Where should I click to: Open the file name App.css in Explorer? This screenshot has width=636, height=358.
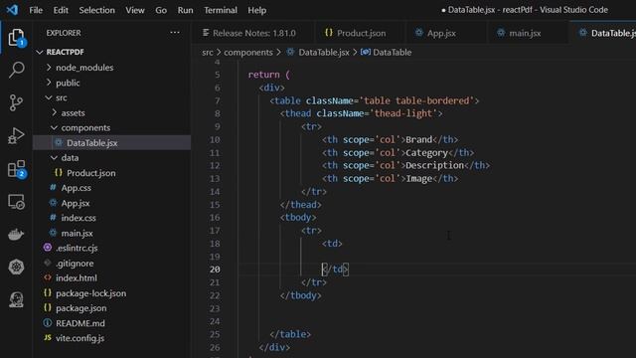pos(77,188)
